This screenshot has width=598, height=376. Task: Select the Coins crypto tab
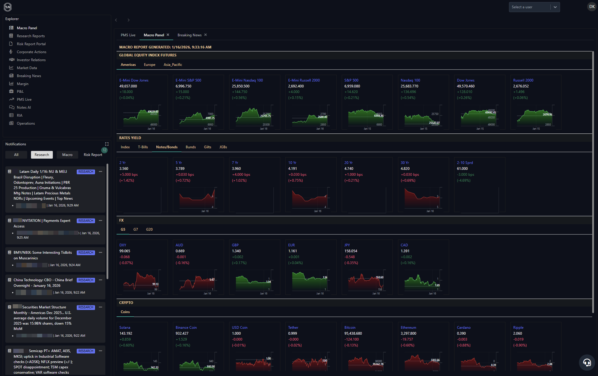[125, 312]
